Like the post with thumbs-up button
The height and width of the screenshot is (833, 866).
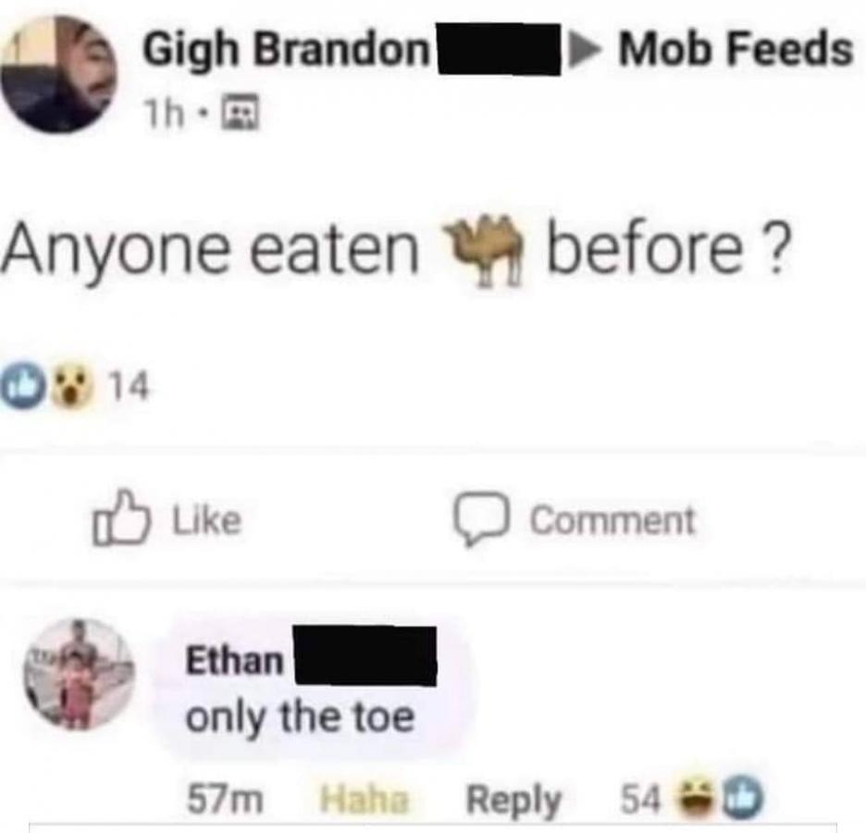click(167, 518)
